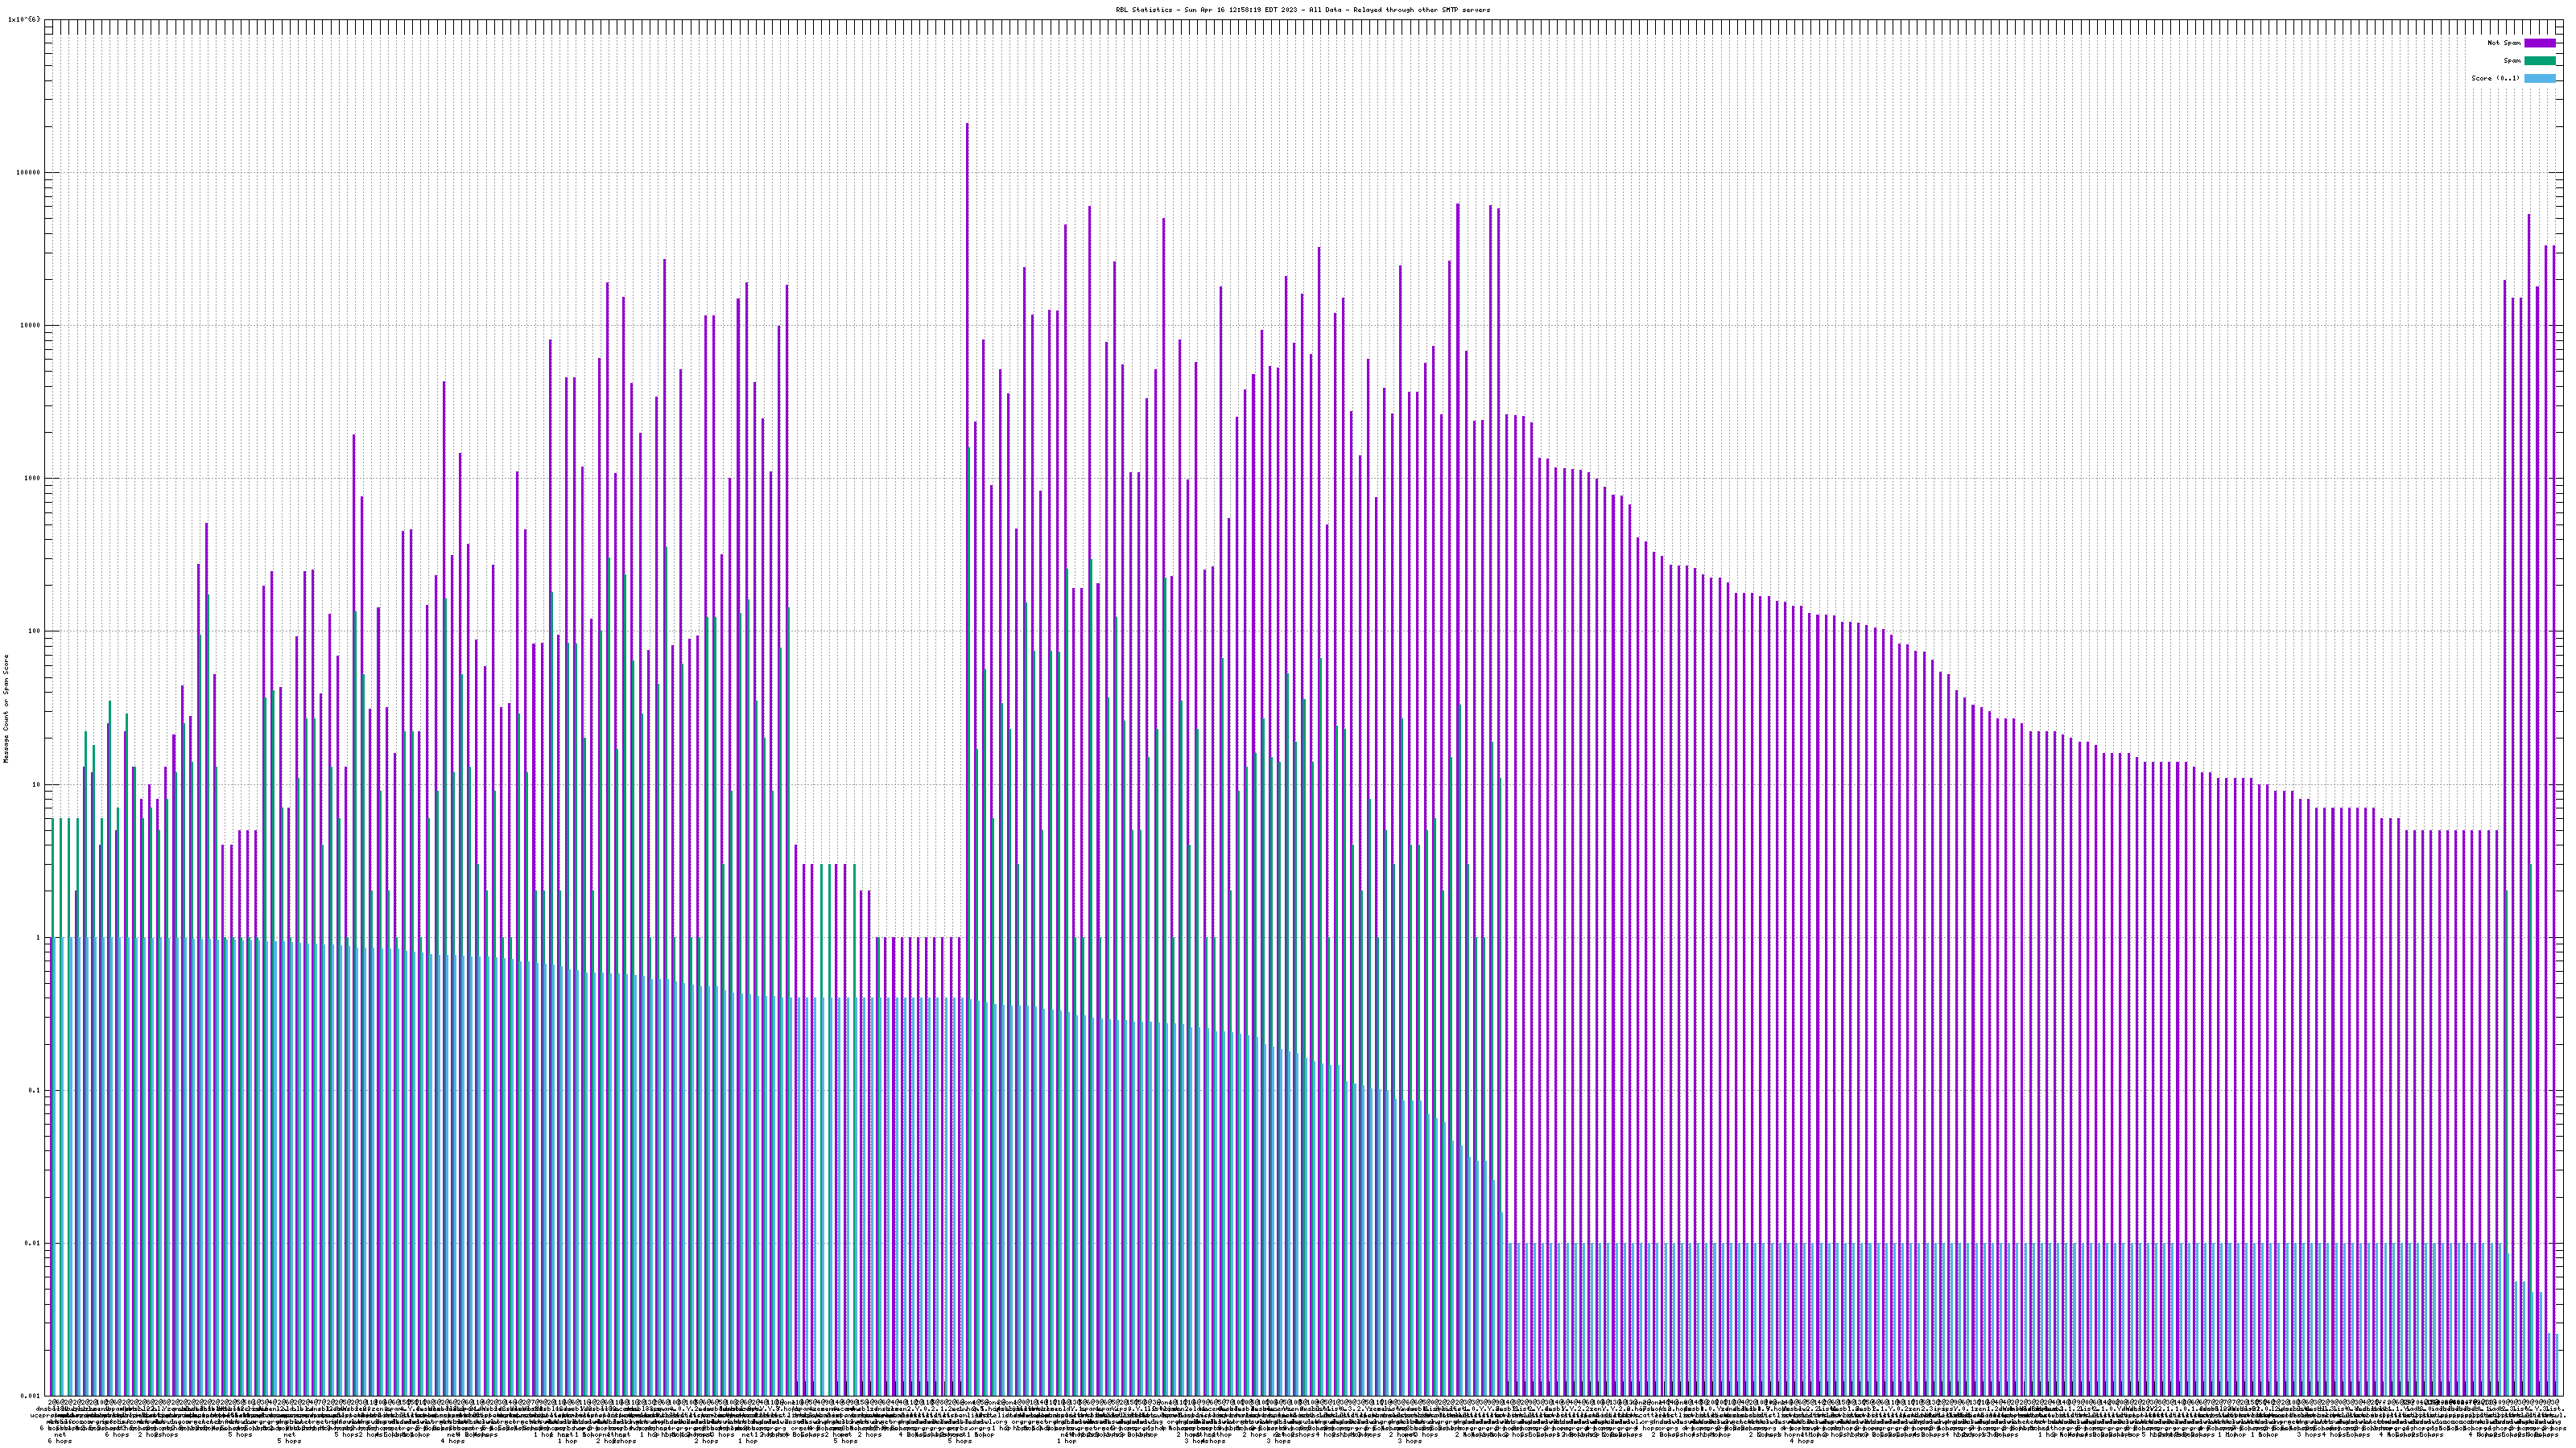Click the 1000 y-axis tick label
Screen dimensions: 2576x1448
34,478
